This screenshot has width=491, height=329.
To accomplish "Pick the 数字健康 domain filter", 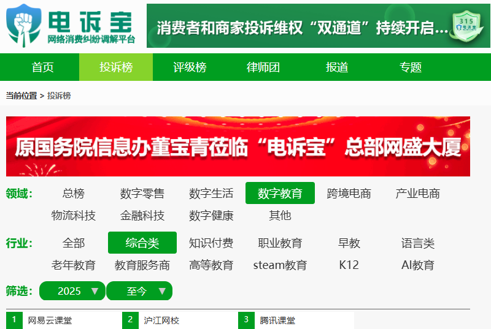I will [x=211, y=215].
